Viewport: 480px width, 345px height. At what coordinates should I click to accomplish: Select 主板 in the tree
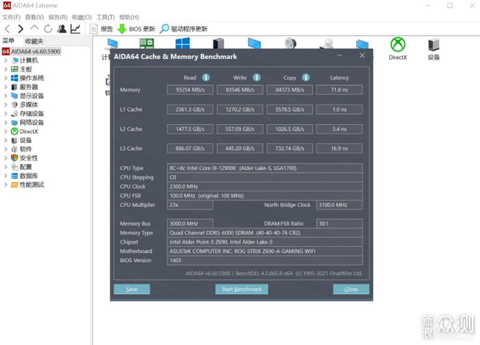[26, 69]
